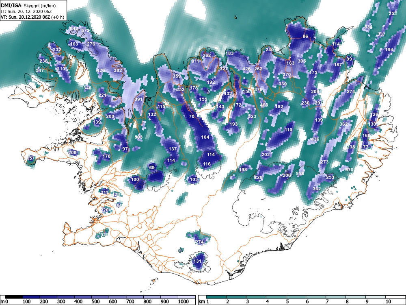406x305 pixels.
Task: Click visibility value 209 on the western peninsula
Action: coord(72,152)
